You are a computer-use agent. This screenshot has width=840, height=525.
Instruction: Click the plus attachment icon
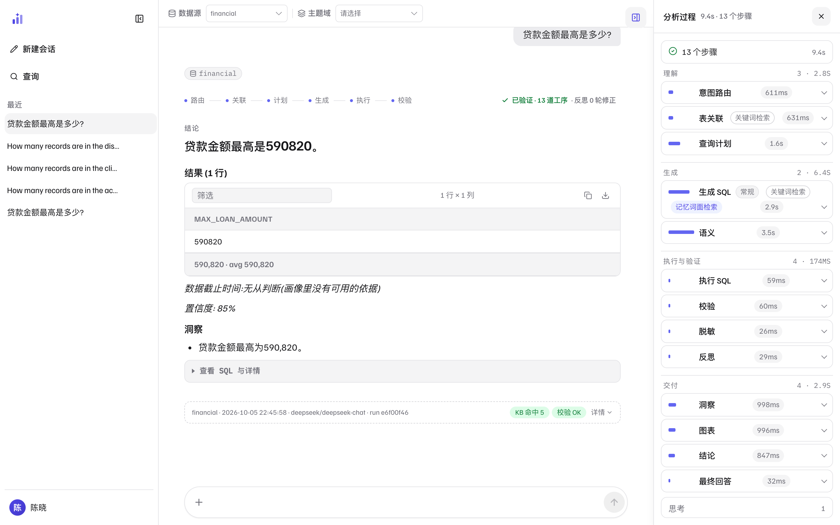coord(199,502)
